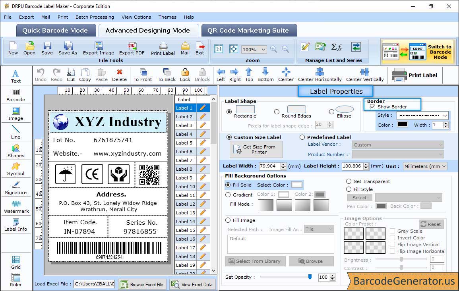Open the Shapes tool
The height and width of the screenshot is (291, 459).
coord(16,151)
